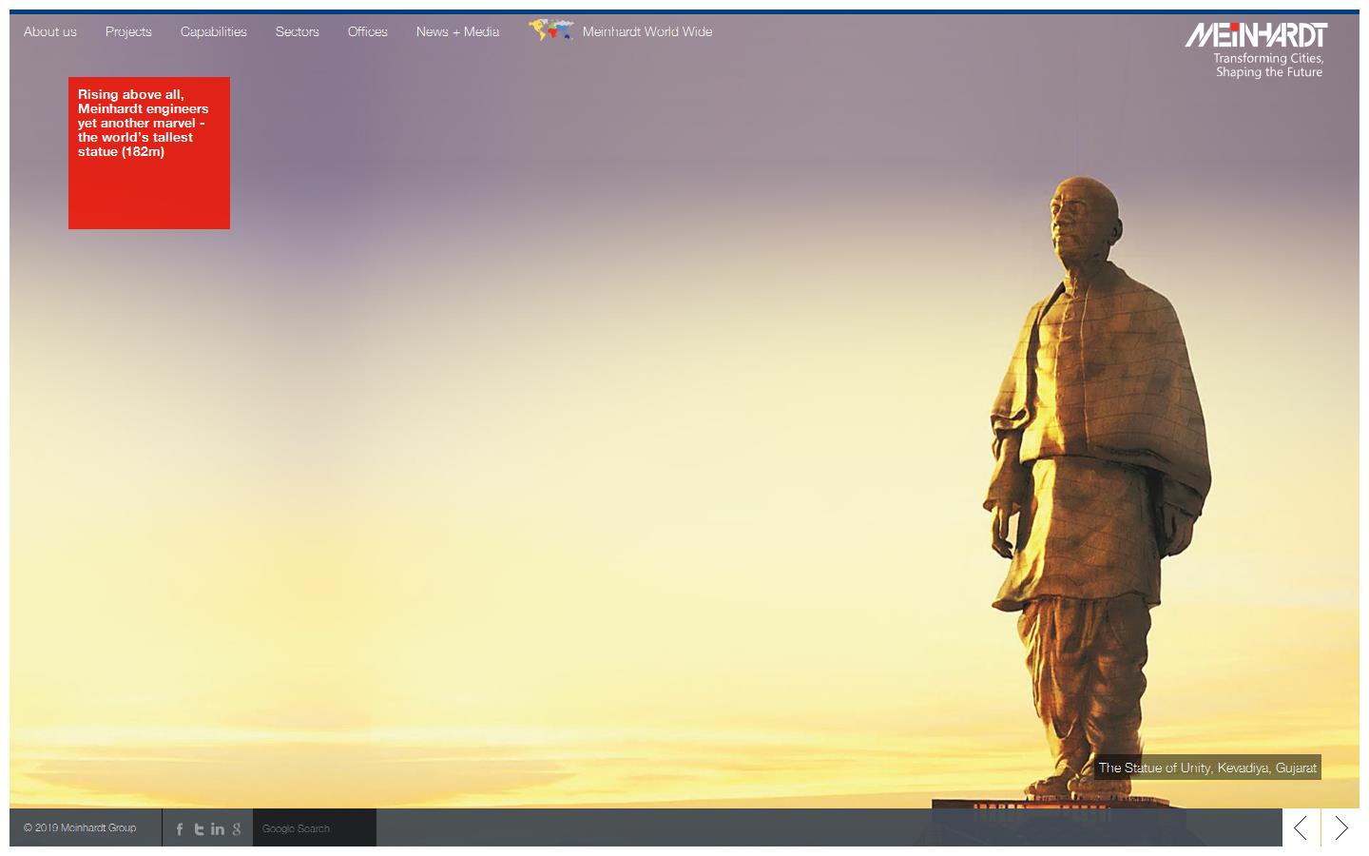Click the 2019 Meinhardt Group copyright text
This screenshot has width=1369, height=856.
click(81, 827)
